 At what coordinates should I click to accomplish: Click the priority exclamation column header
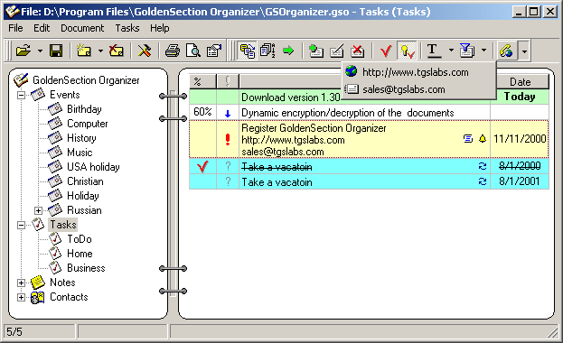click(x=228, y=82)
